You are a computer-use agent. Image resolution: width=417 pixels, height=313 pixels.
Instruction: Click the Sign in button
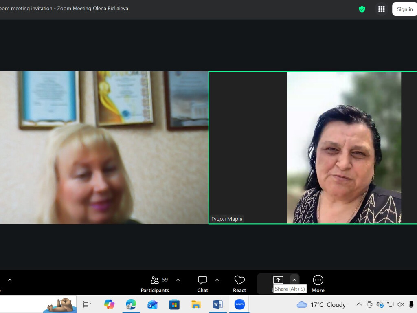pyautogui.click(x=404, y=9)
